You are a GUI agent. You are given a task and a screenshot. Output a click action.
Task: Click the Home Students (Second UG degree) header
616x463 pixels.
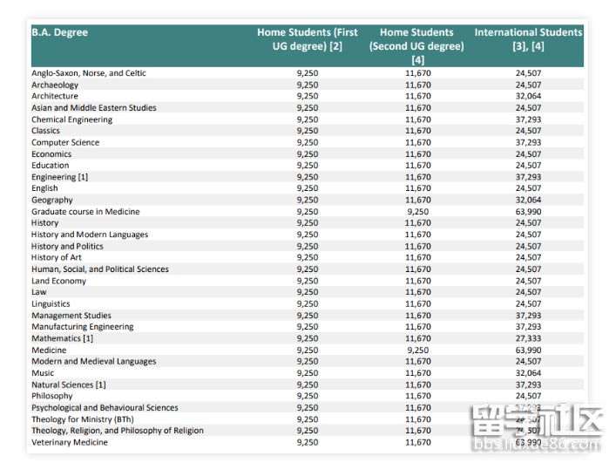click(417, 45)
